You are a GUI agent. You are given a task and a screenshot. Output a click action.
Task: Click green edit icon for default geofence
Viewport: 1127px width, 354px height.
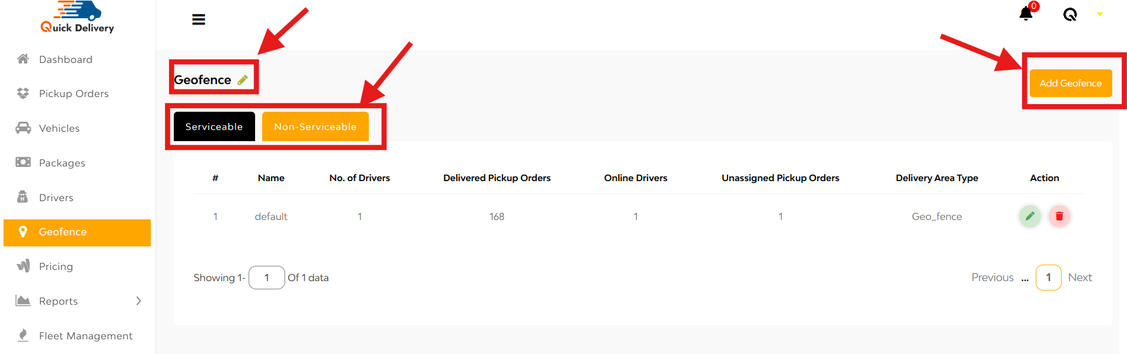coord(1030,216)
